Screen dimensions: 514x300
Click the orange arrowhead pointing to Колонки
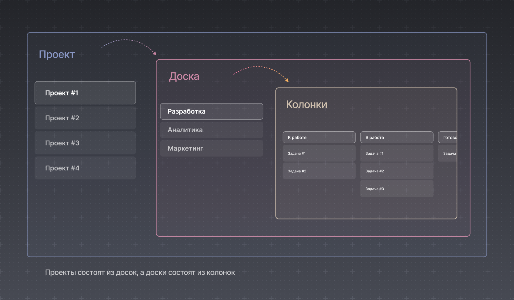tap(287, 80)
